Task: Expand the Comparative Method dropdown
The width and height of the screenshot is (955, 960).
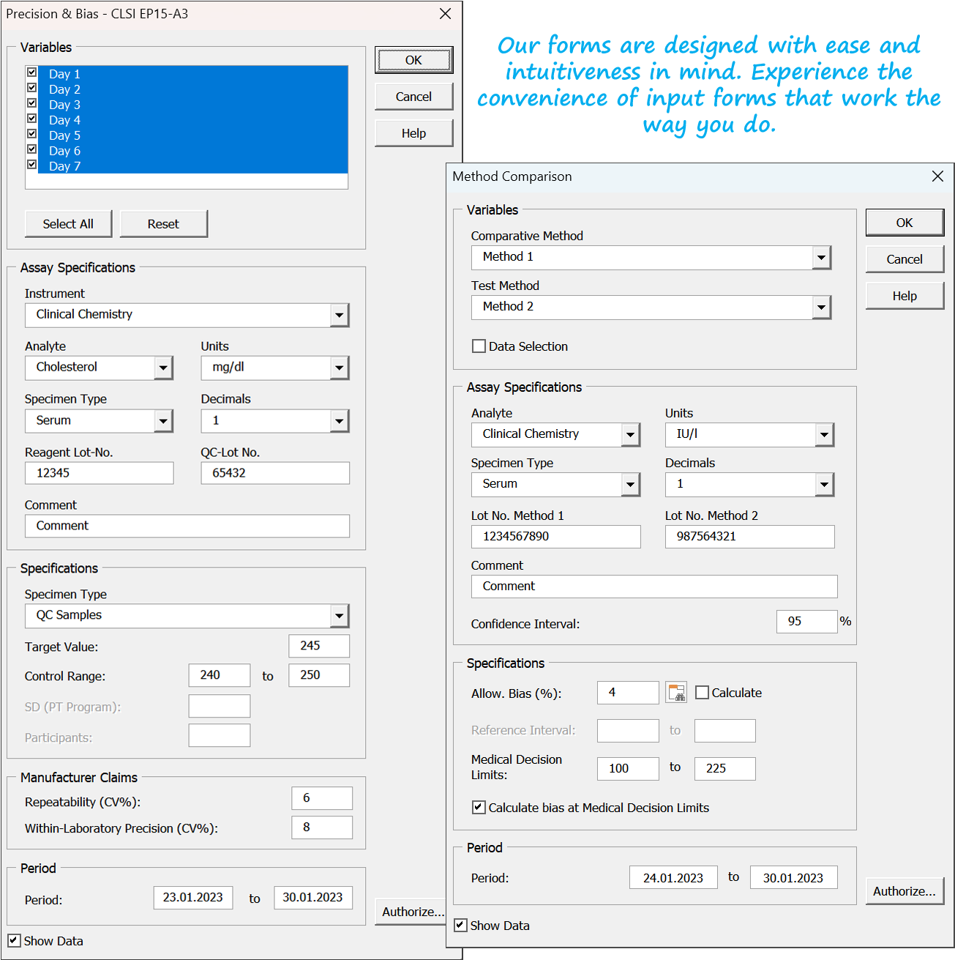Action: pyautogui.click(x=821, y=258)
